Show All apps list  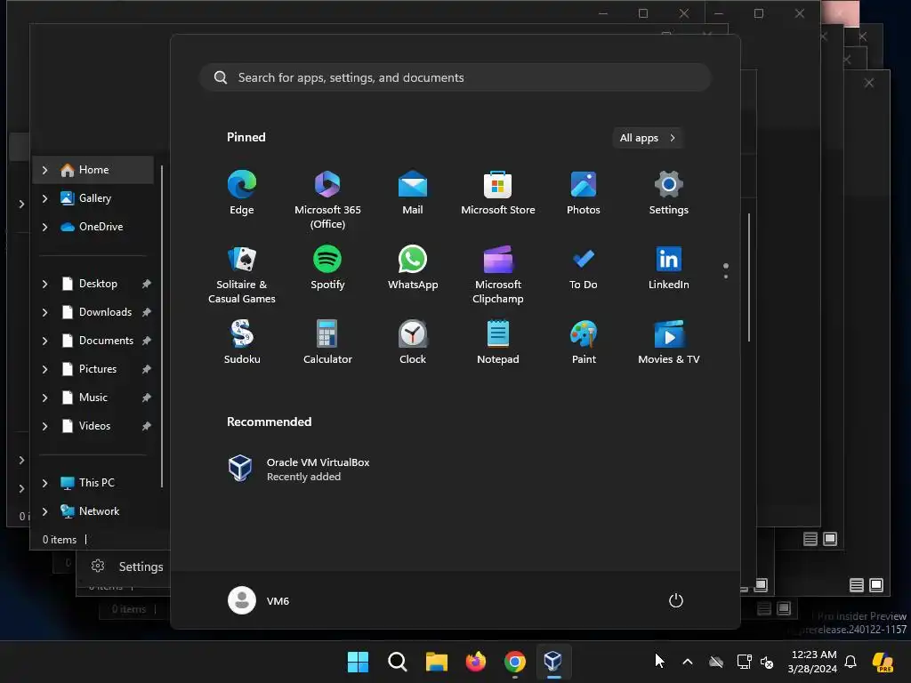click(x=648, y=138)
